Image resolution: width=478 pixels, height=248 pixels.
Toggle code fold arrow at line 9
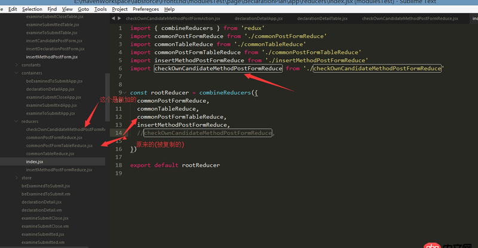(x=125, y=93)
